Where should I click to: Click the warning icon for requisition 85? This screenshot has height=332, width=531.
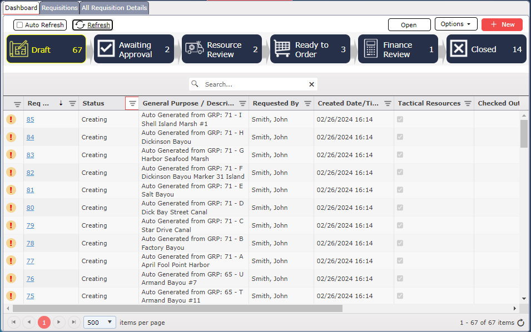click(x=11, y=119)
